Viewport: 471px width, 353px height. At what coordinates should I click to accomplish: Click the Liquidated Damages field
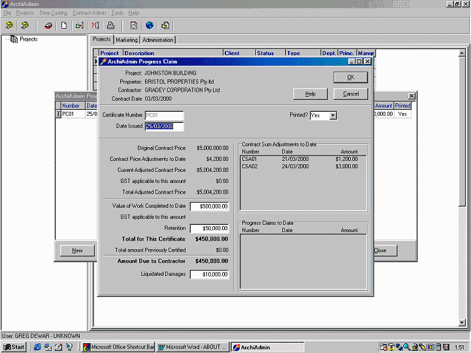[210, 274]
